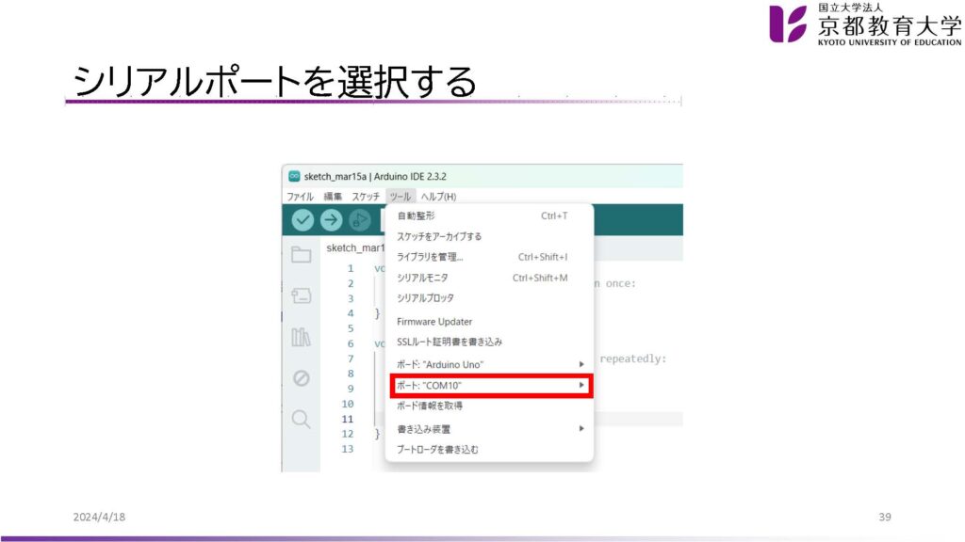965x542 pixels.
Task: Click the Upload arrow button
Action: [x=331, y=219]
